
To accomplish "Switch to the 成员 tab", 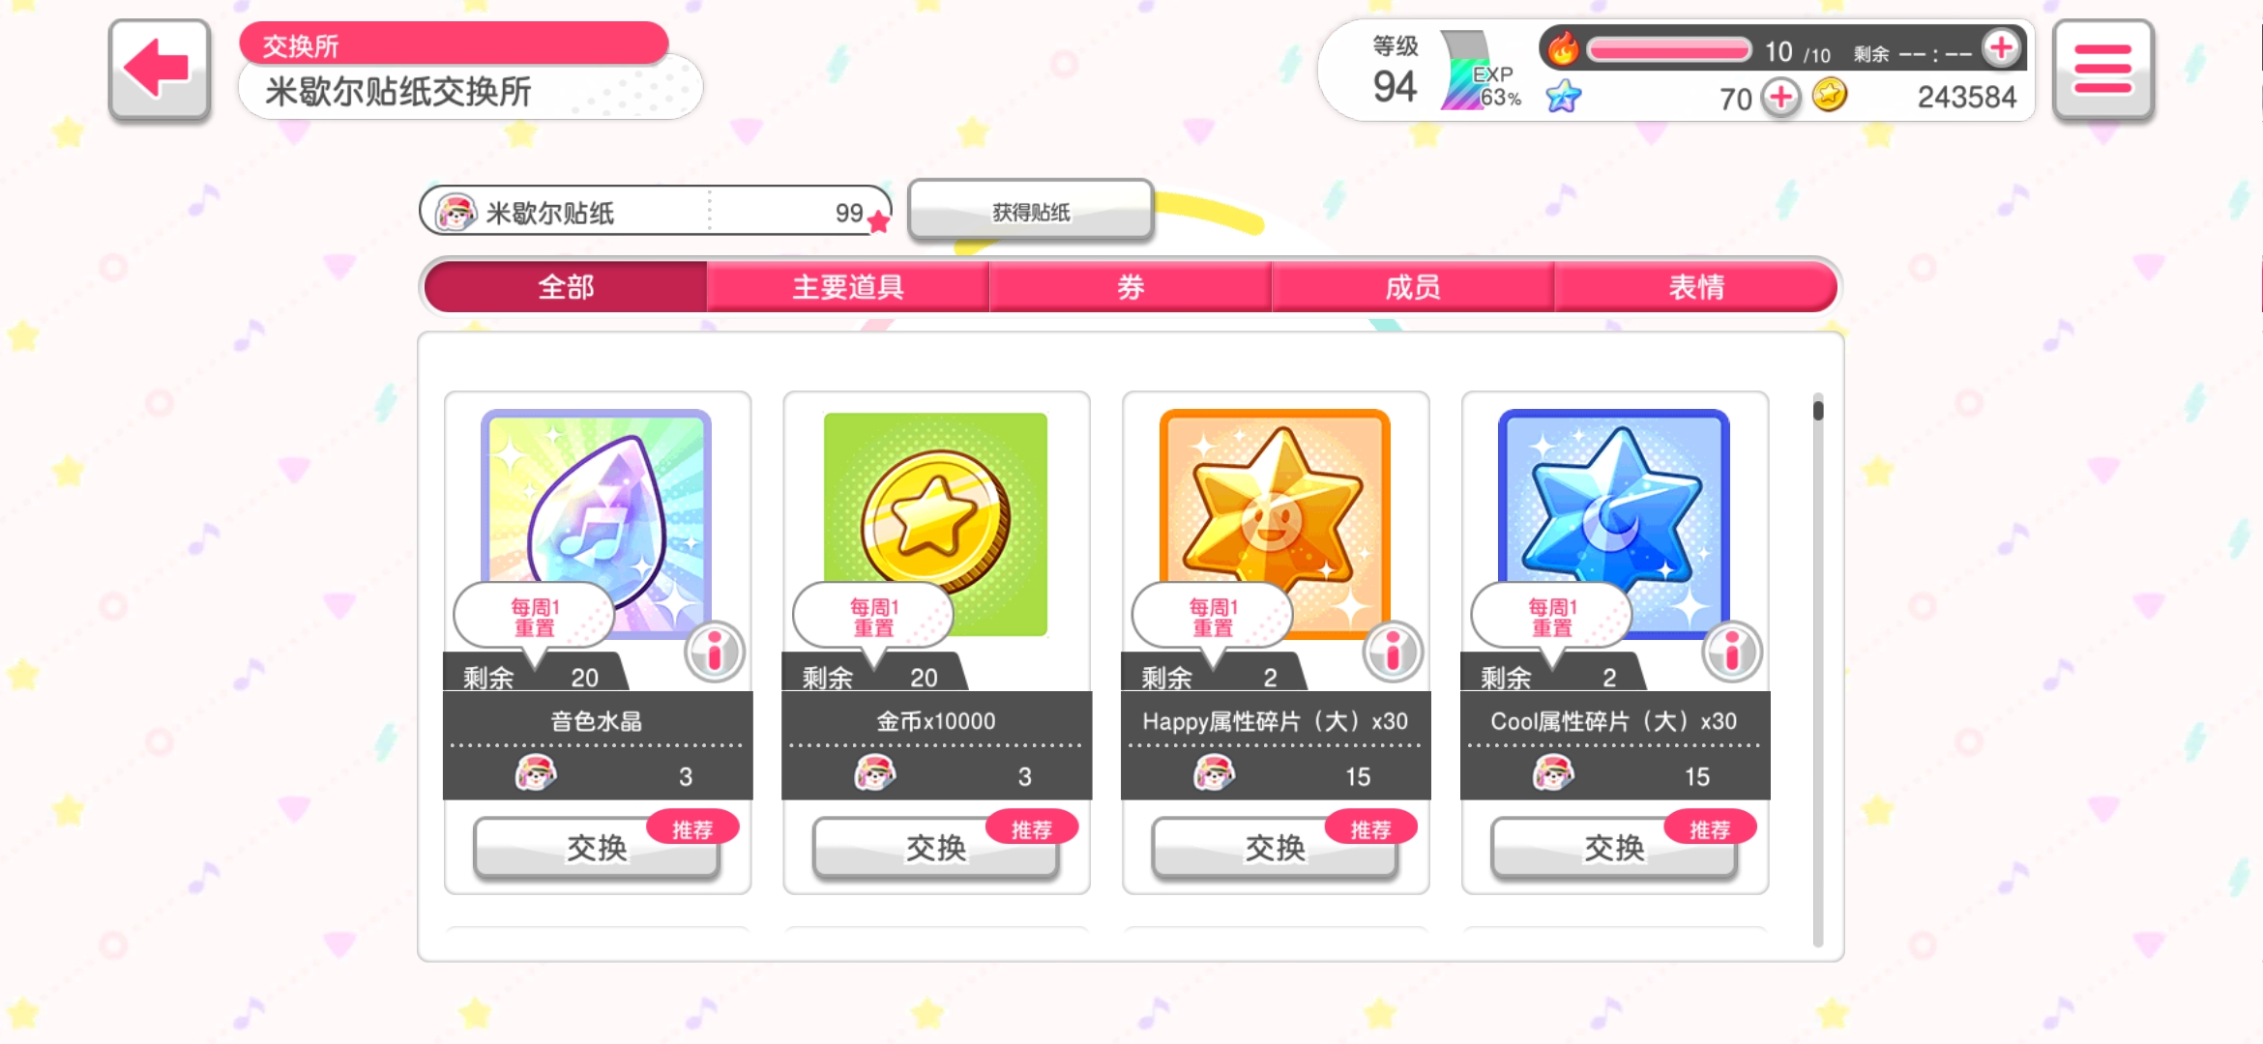I will (1413, 287).
